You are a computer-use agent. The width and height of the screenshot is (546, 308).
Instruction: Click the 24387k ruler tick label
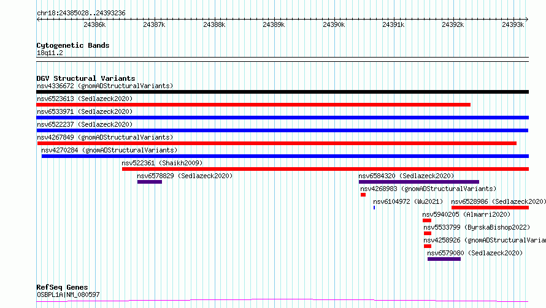pos(154,24)
